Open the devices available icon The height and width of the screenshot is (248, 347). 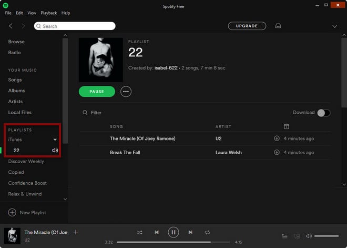[297, 236]
